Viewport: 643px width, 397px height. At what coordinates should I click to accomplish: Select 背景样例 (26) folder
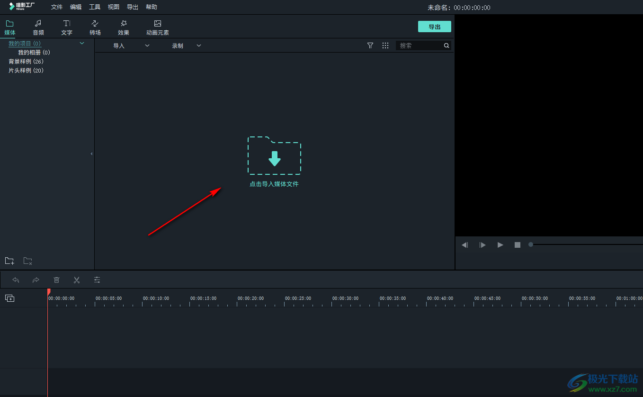click(x=26, y=62)
